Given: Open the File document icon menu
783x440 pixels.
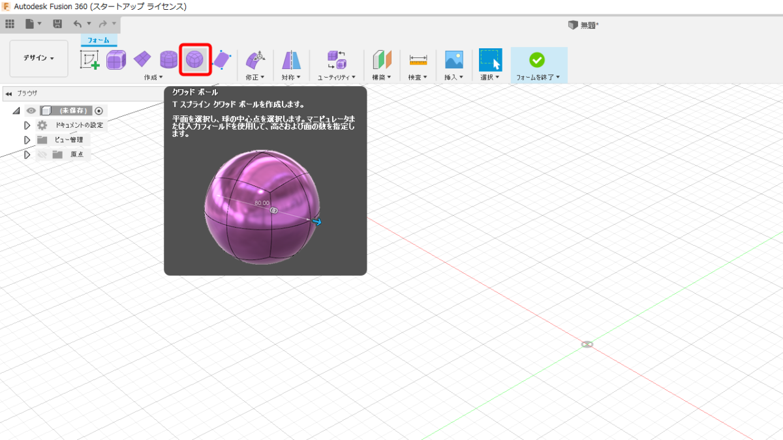Looking at the screenshot, I should point(30,24).
